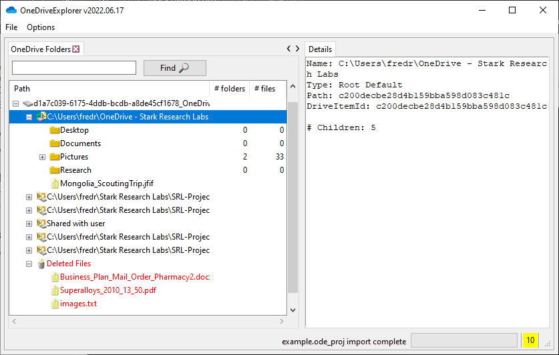Click the drive icon beside d1a7c039 entry
559x355 pixels.
(28, 103)
